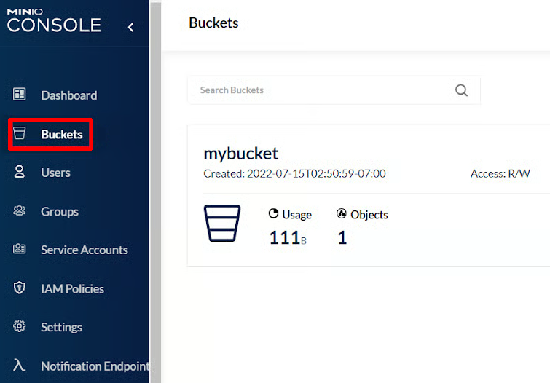Click the IAM Policies shield icon
This screenshot has width=550, height=383.
tap(20, 288)
